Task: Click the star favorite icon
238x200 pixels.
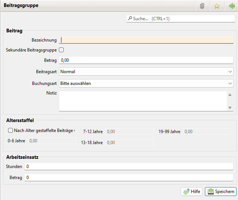Action: (x=217, y=6)
